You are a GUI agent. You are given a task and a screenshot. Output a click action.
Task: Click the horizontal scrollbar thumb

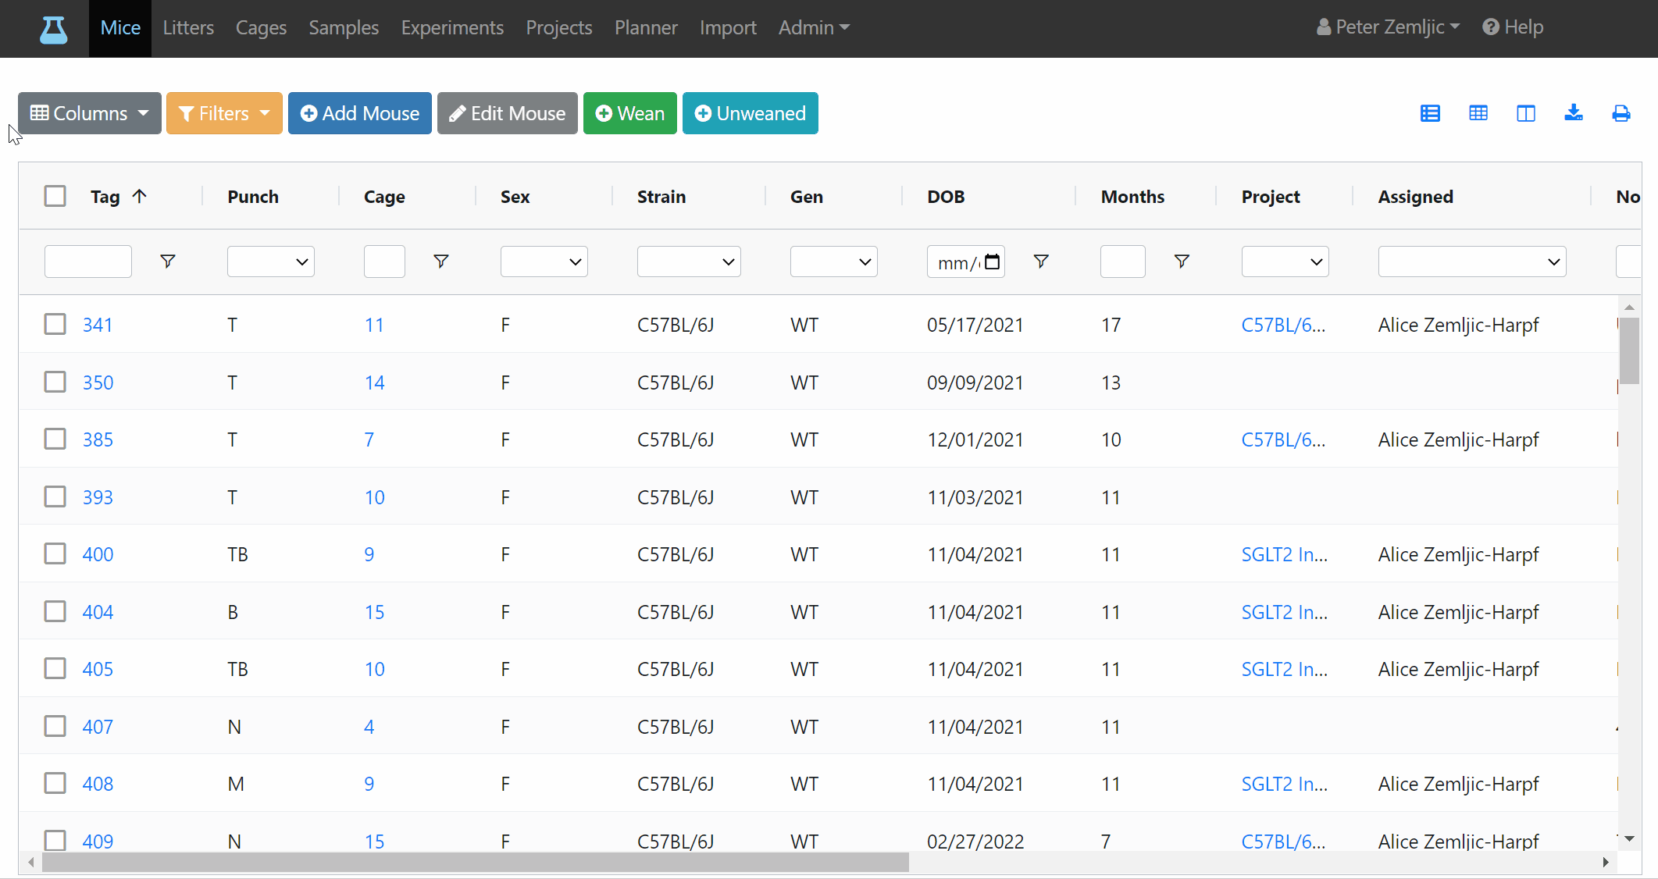point(475,862)
